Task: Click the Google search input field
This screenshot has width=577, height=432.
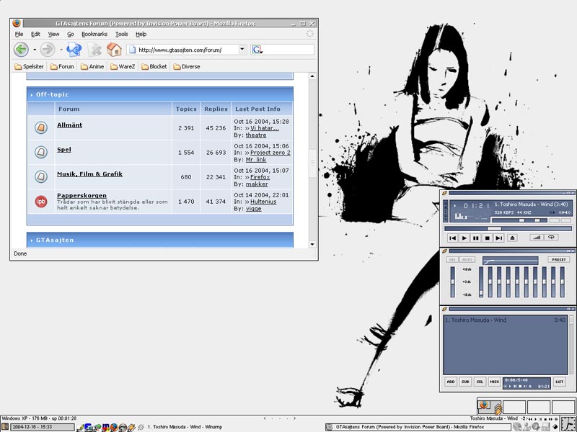Action: [288, 50]
